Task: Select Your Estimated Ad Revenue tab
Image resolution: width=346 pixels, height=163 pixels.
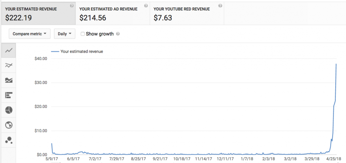Action: coord(113,13)
